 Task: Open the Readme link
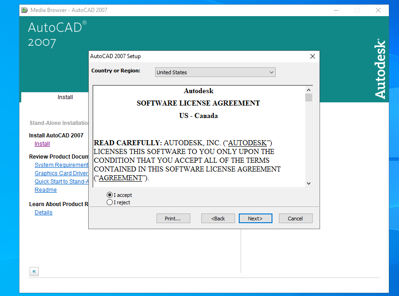pos(46,190)
